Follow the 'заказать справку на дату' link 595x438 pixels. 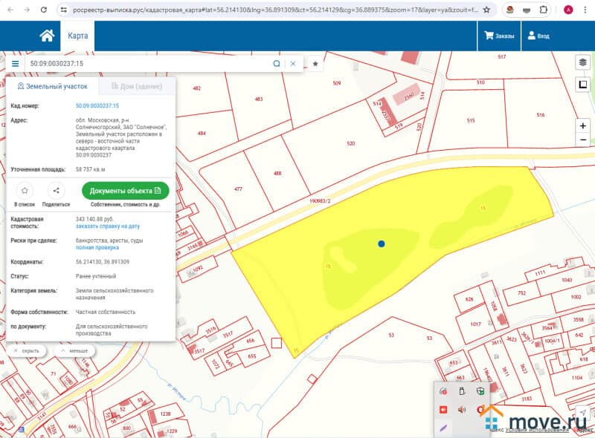pyautogui.click(x=108, y=226)
